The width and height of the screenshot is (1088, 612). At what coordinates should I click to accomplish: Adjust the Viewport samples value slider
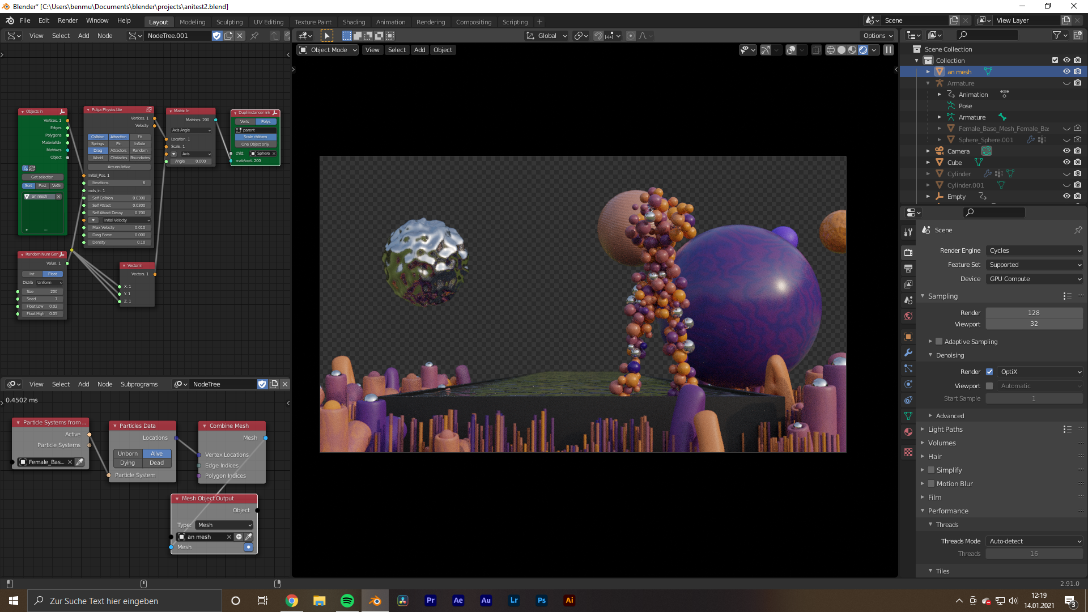[1034, 324]
